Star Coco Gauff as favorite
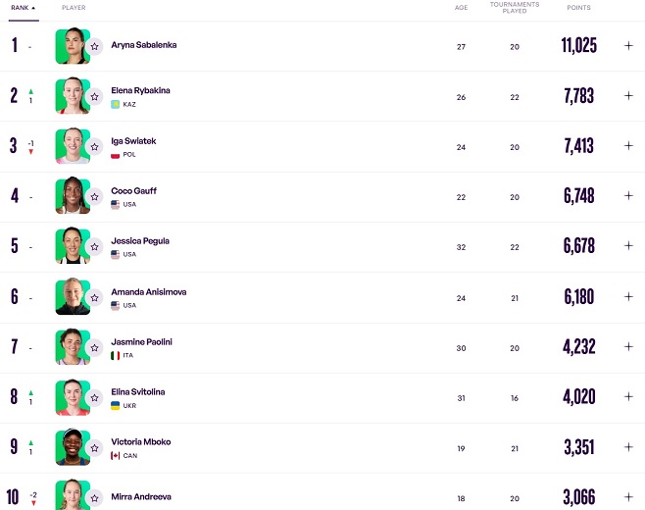This screenshot has width=645, height=510. [94, 196]
